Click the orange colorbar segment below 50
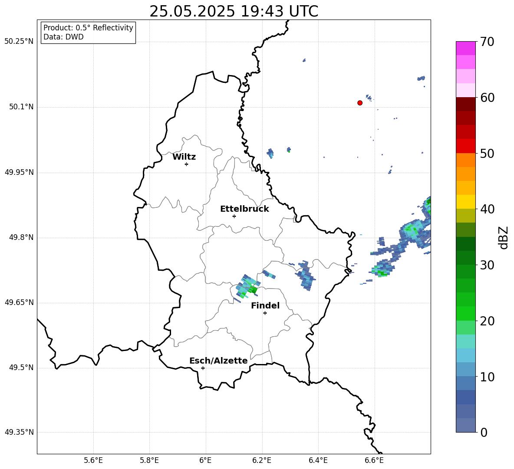 click(465, 160)
